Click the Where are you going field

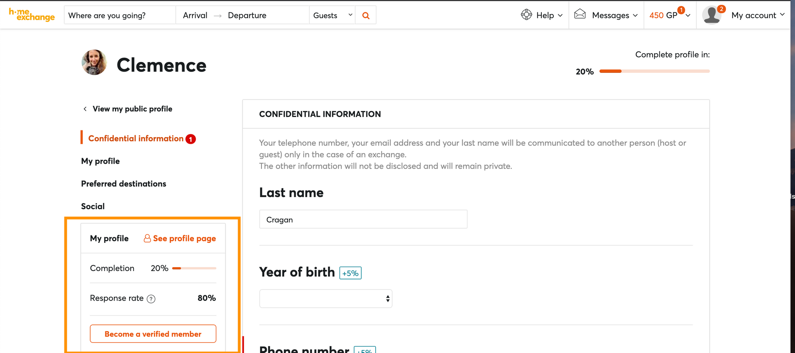[x=119, y=16]
